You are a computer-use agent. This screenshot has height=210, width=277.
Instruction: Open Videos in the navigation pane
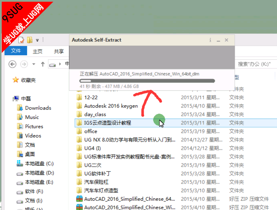(x=29, y=136)
